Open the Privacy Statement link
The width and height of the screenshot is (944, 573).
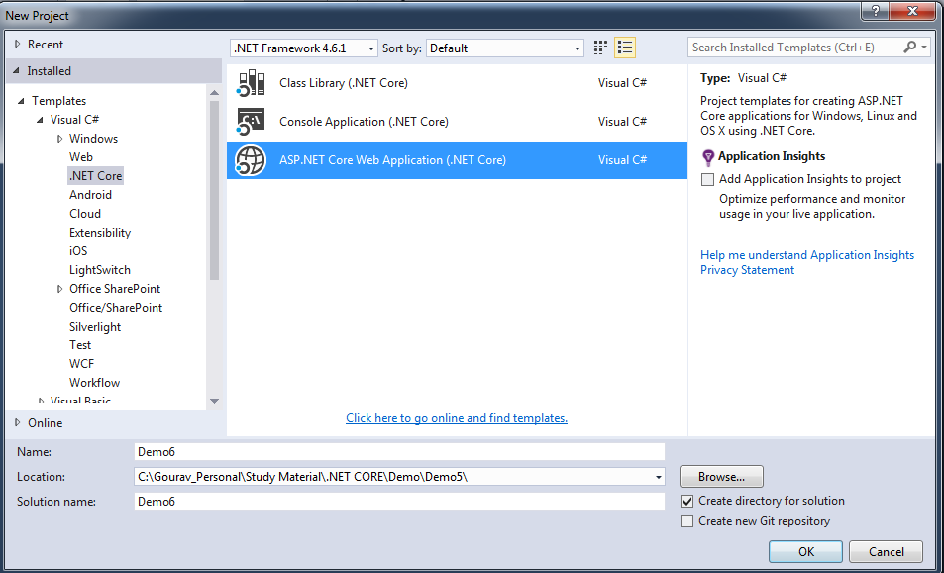click(747, 270)
